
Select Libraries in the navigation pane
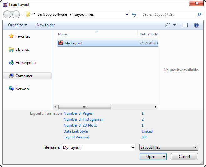pos(22,50)
